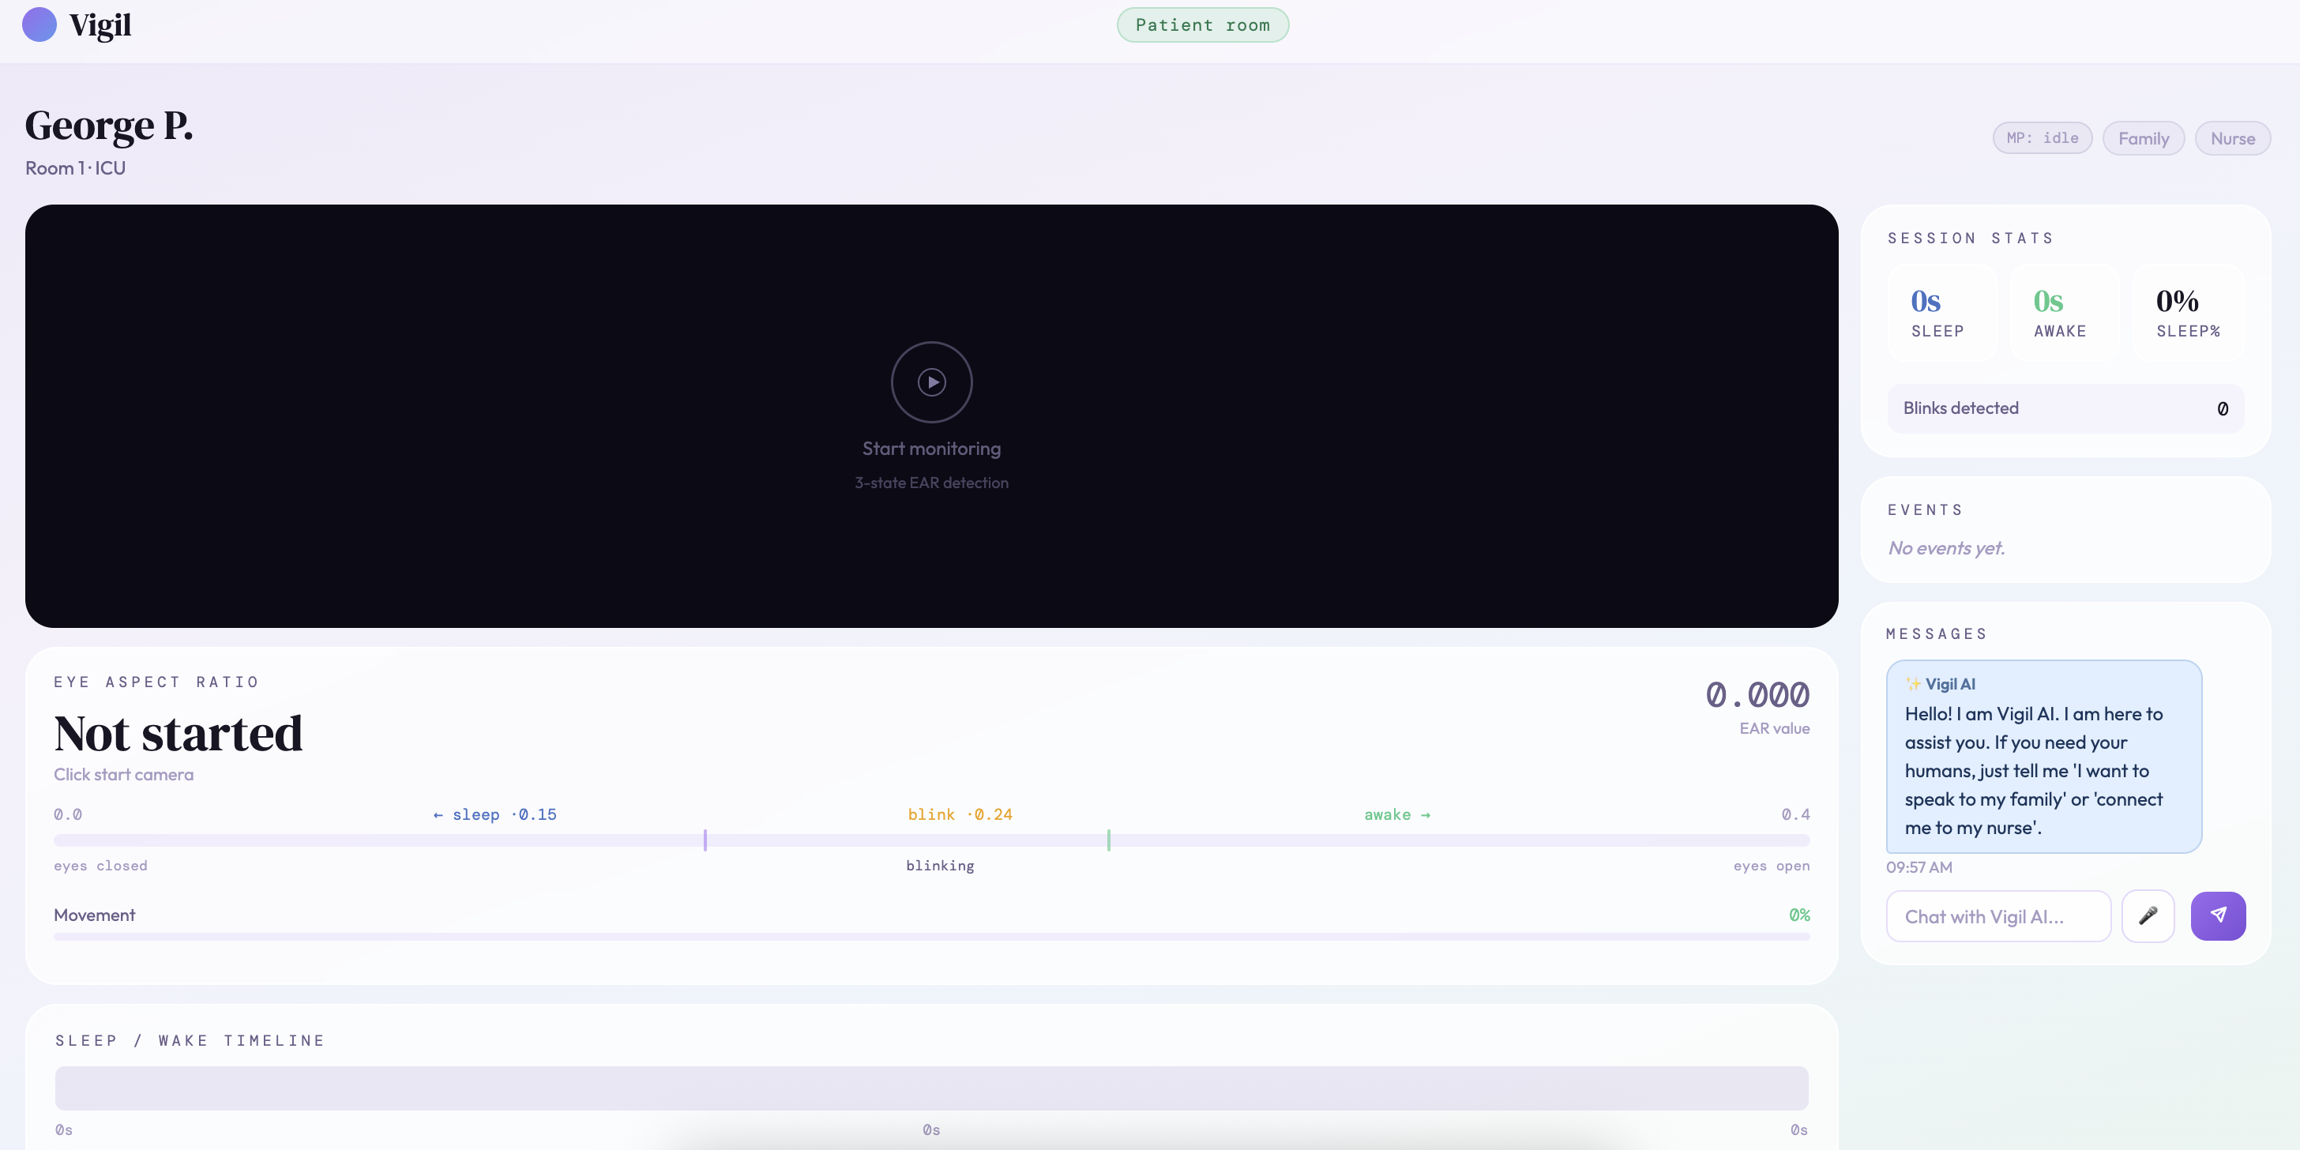This screenshot has width=2300, height=1150.
Task: Click the 0% Sleep% stat card
Action: 2188,313
